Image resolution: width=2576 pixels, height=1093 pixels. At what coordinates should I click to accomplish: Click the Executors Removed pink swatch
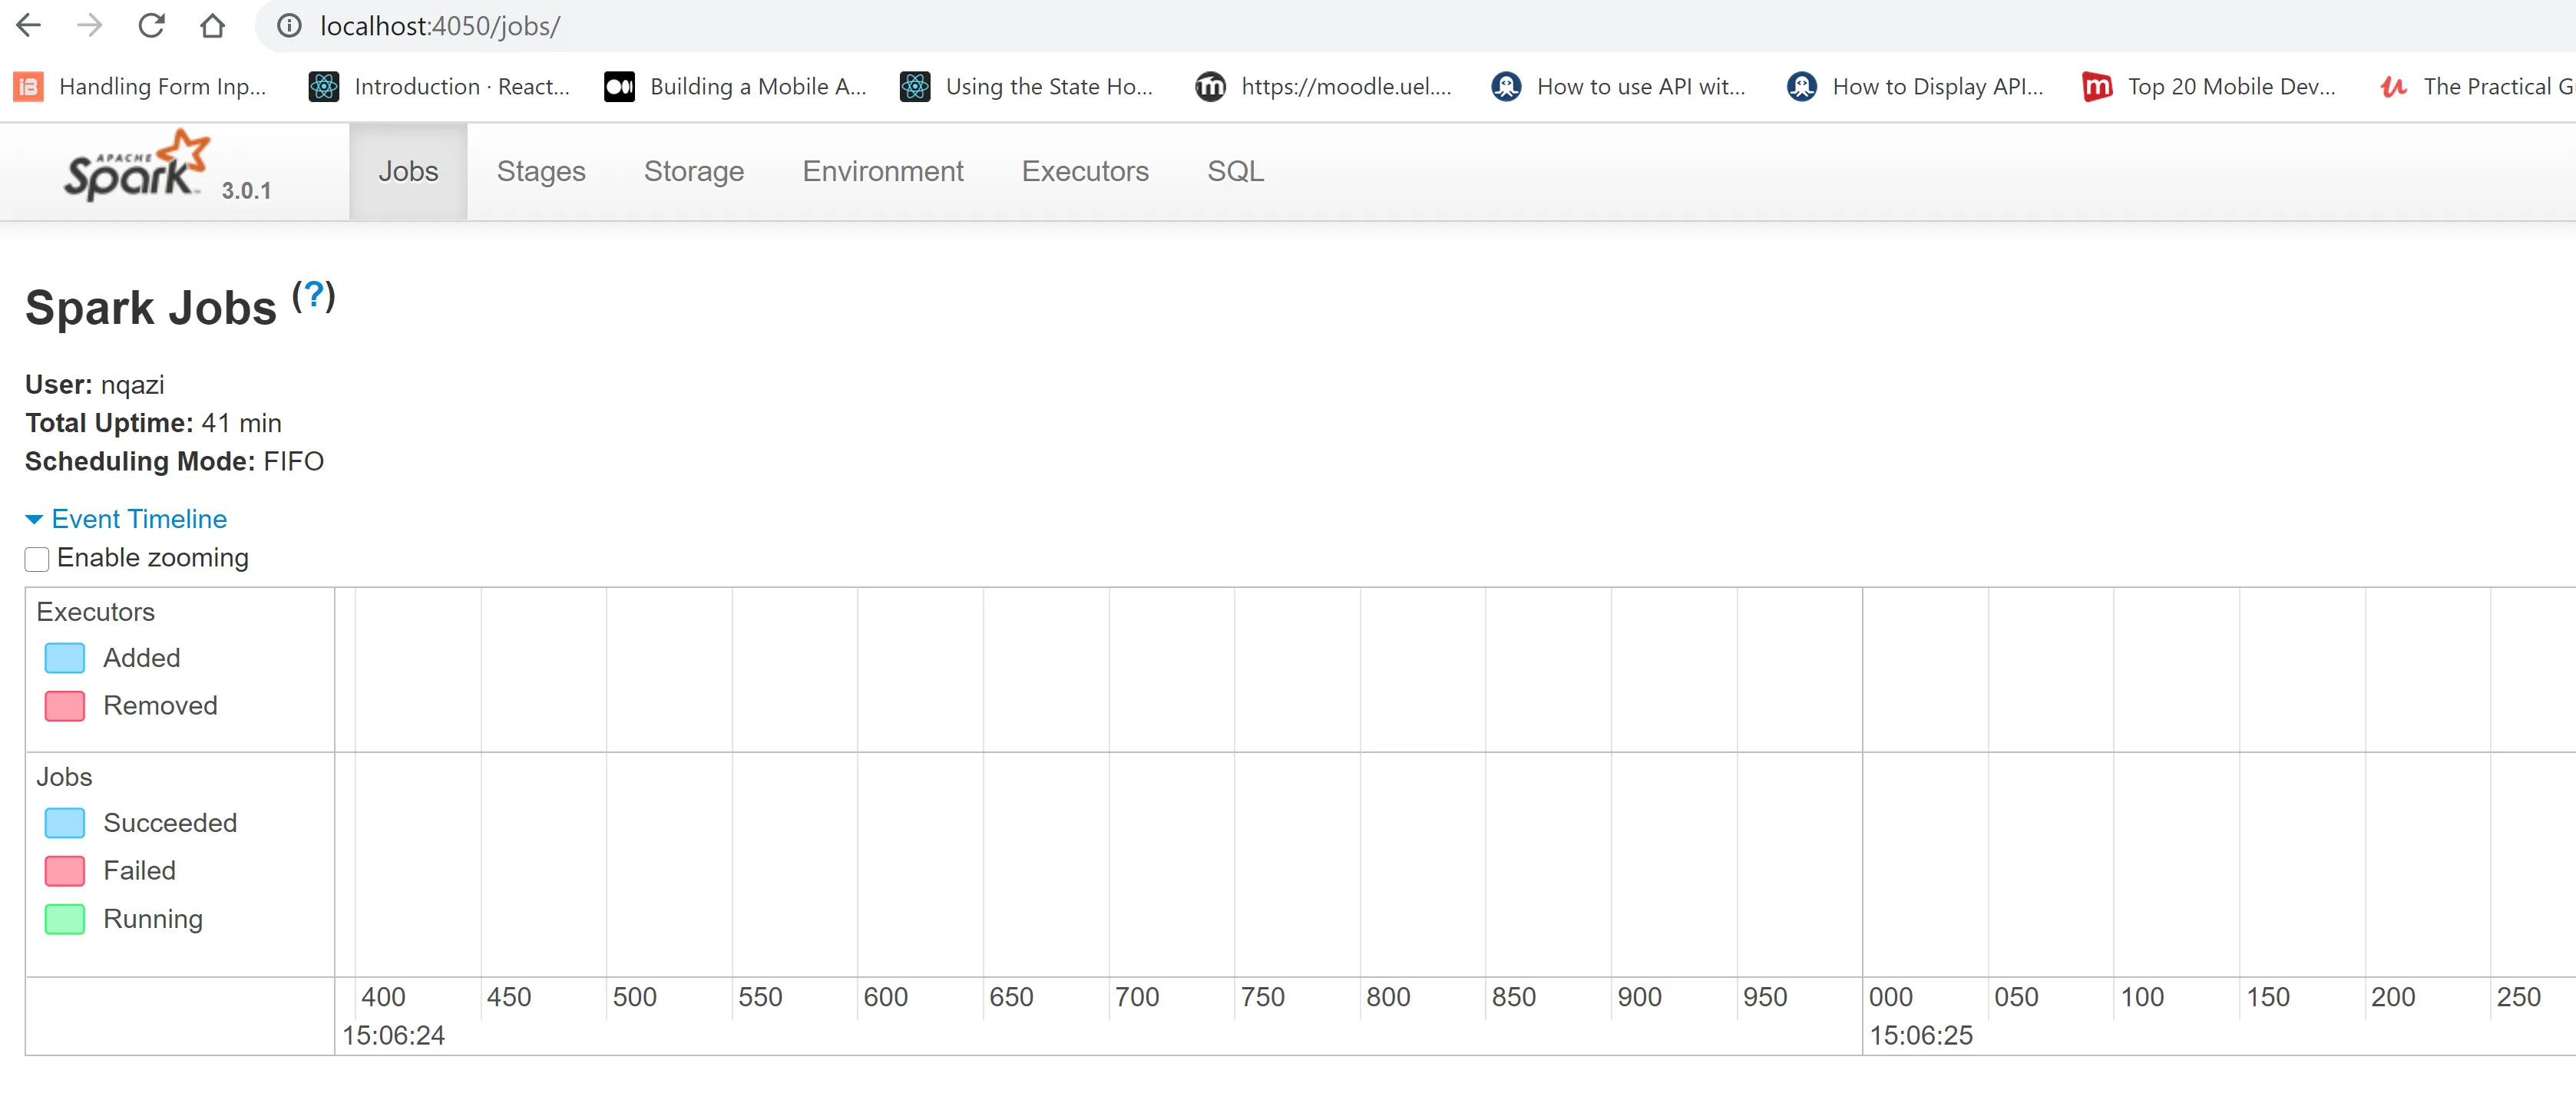tap(65, 706)
